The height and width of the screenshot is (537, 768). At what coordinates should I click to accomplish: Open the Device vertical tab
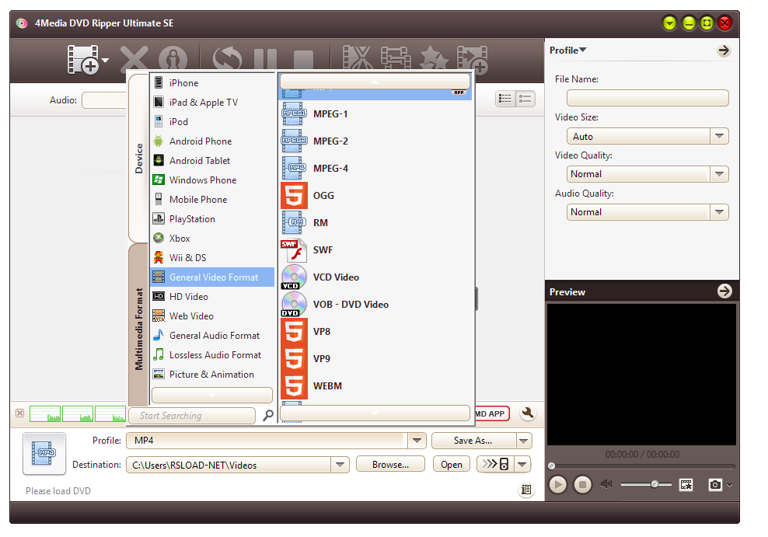(138, 158)
